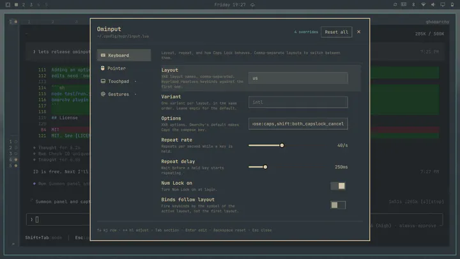This screenshot has height=259, width=460.
Task: Adjust the Repeat delay slider
Action: [265, 167]
